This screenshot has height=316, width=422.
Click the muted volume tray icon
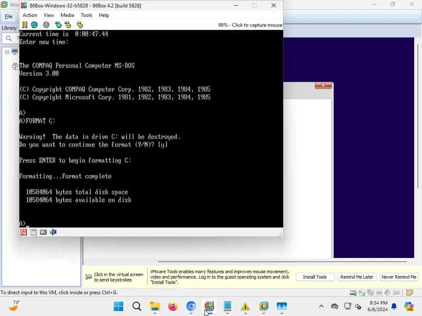pos(358,306)
